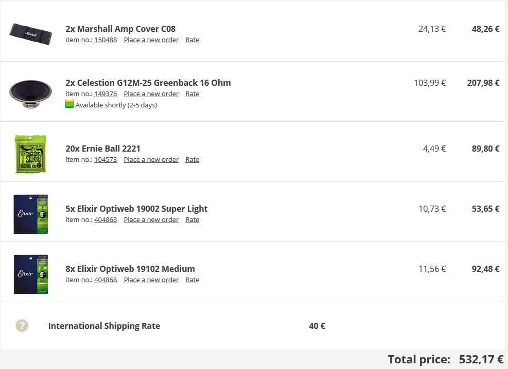Rate the Celestion G12M-25 Greenback
The image size is (508, 369).
pos(192,94)
